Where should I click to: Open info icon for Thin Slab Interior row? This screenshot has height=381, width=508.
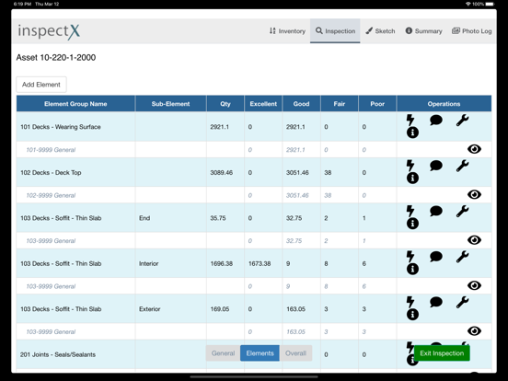click(x=412, y=269)
